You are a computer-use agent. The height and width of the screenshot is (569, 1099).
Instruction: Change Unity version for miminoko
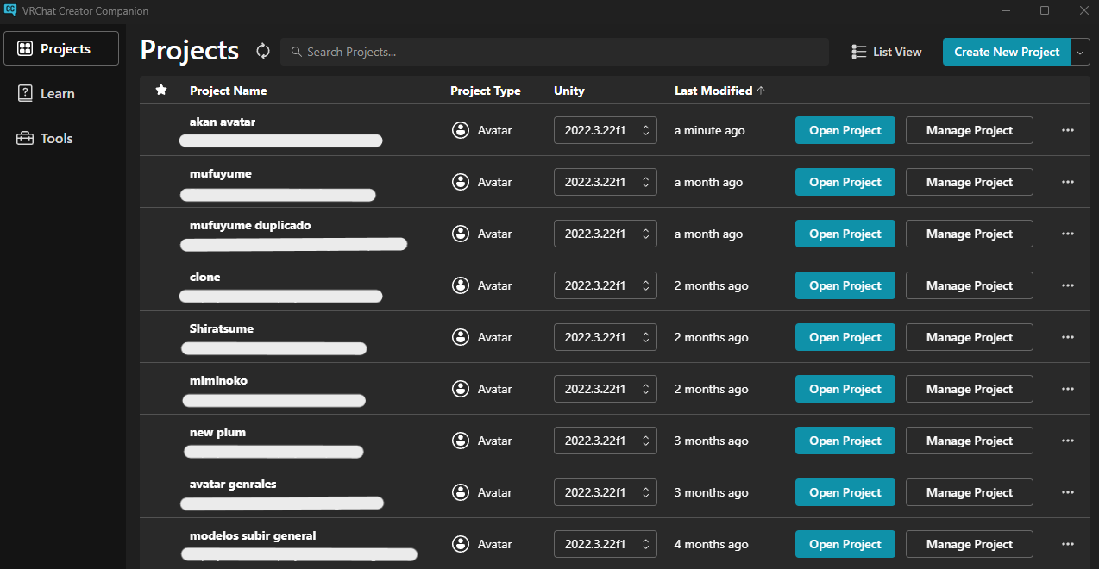click(606, 389)
